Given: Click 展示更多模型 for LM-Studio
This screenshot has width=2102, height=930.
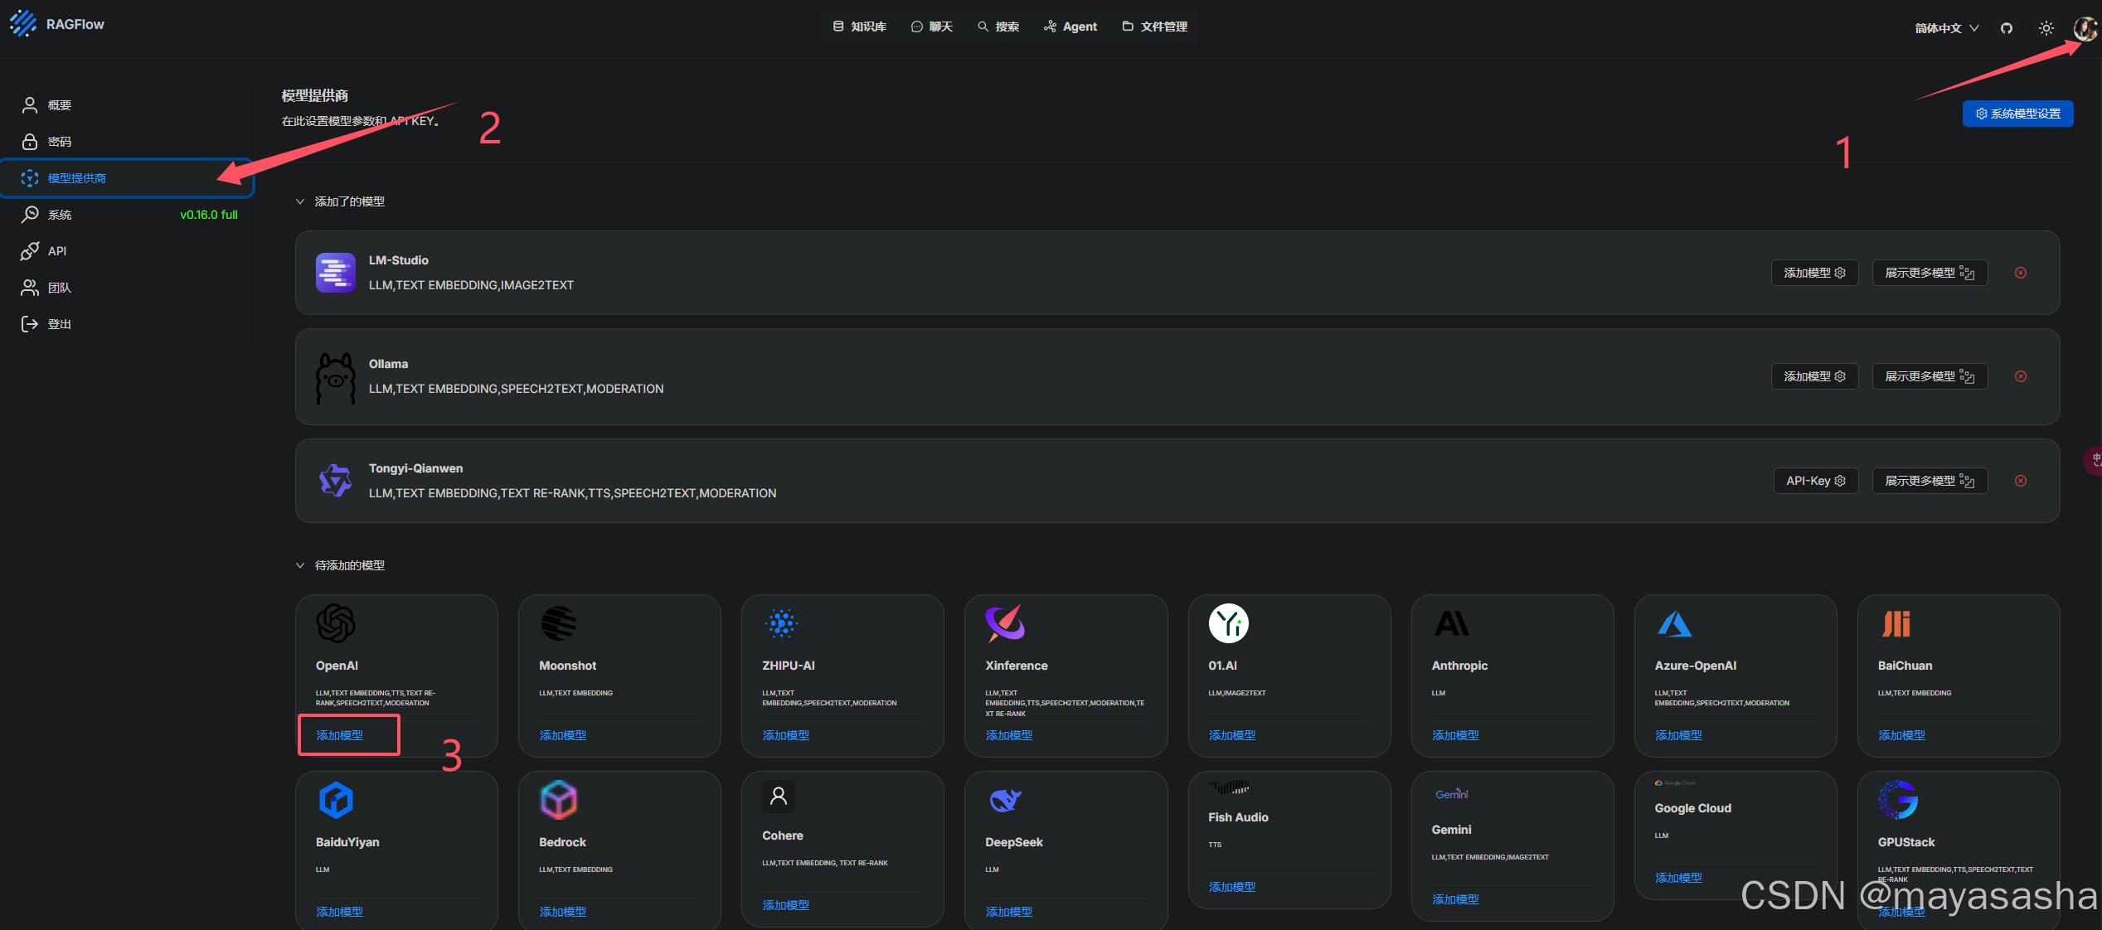Looking at the screenshot, I should point(1930,273).
